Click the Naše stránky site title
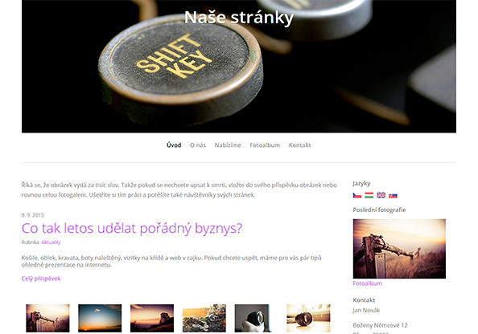The height and width of the screenshot is (334, 478). (x=239, y=18)
